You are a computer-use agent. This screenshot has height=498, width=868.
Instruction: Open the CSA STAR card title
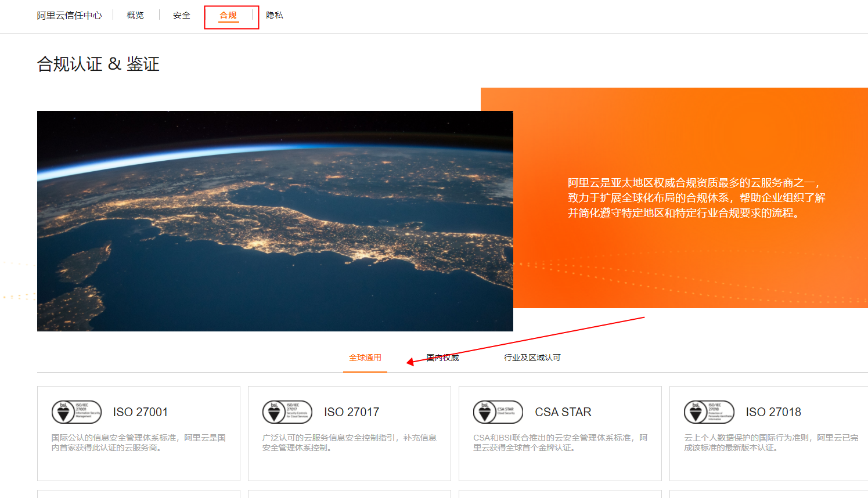coord(563,412)
